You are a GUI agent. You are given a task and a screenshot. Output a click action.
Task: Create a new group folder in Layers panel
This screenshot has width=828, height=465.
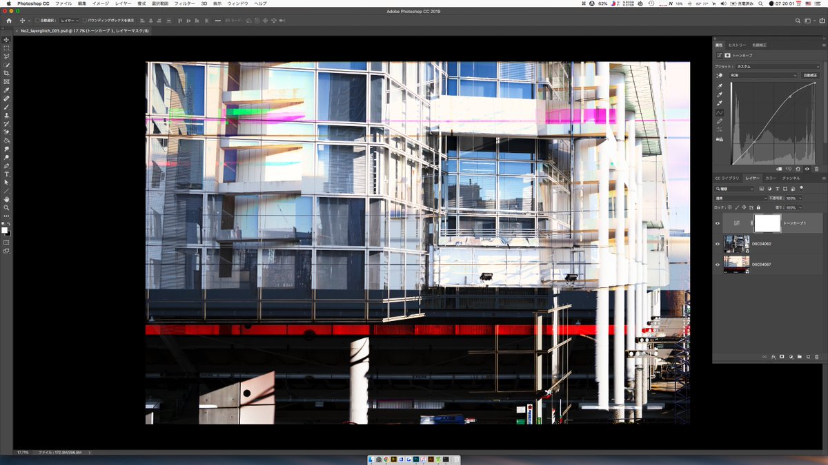pos(799,357)
